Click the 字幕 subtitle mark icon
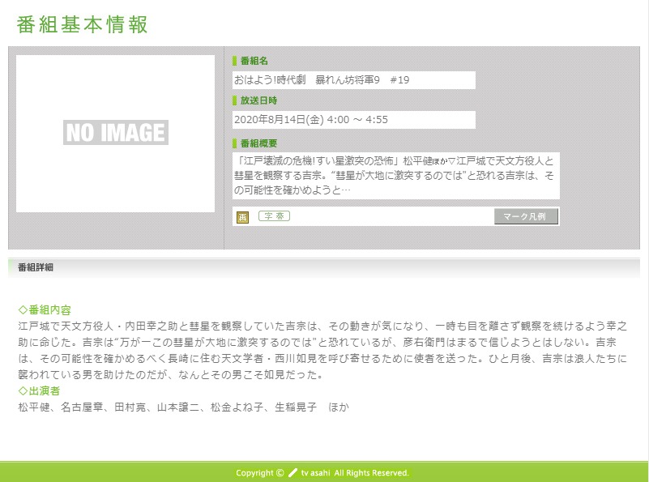Image resolution: width=649 pixels, height=482 pixels. pyautogui.click(x=274, y=216)
